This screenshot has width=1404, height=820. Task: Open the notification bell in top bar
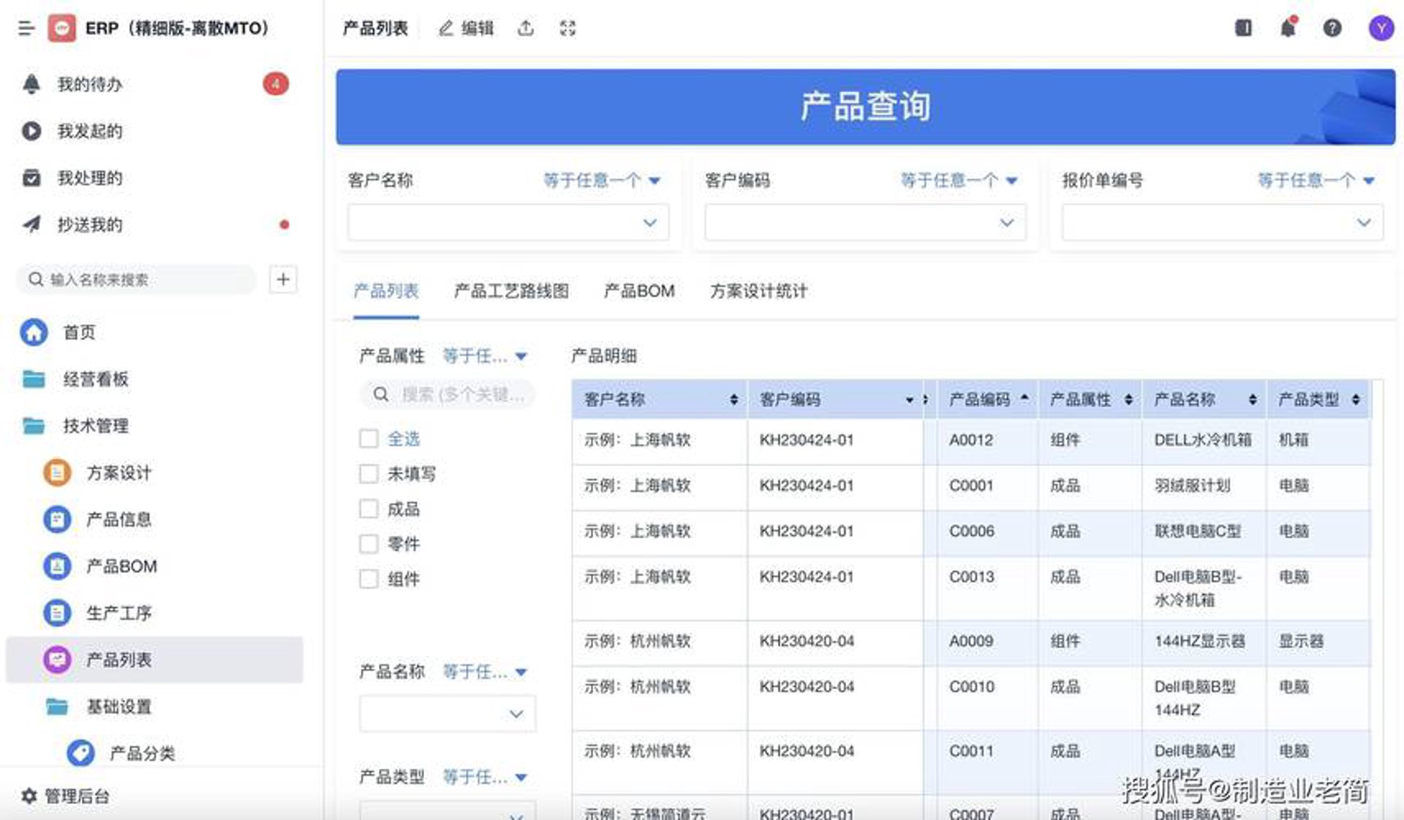tap(1288, 28)
